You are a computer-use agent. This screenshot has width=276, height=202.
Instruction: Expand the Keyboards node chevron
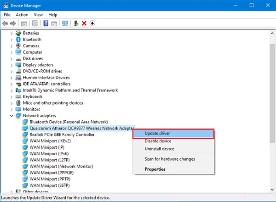(11, 97)
